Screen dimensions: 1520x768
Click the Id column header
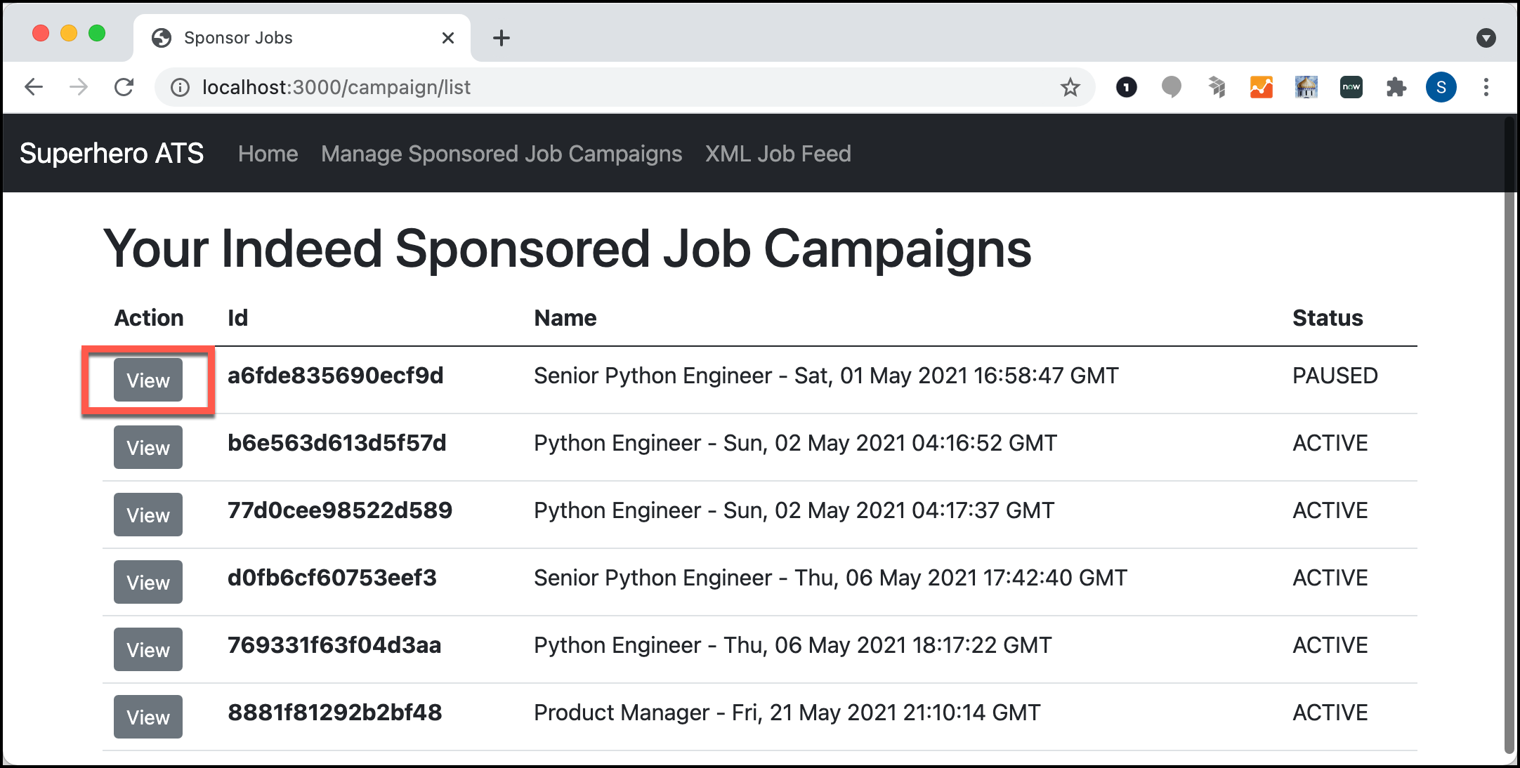click(x=237, y=317)
